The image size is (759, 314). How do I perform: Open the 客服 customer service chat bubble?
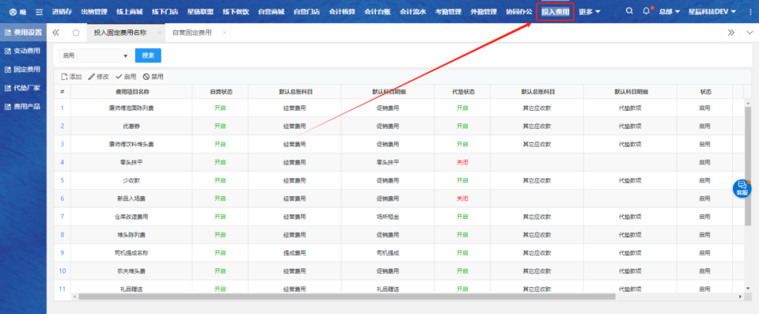[741, 188]
